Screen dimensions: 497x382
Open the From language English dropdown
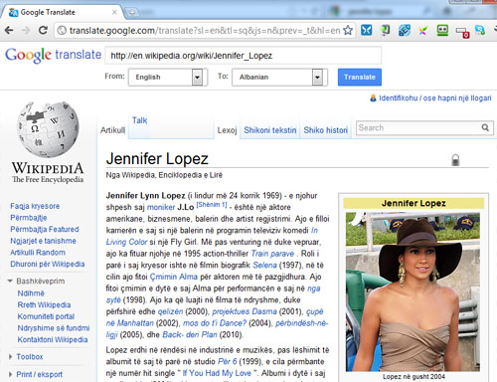click(168, 77)
